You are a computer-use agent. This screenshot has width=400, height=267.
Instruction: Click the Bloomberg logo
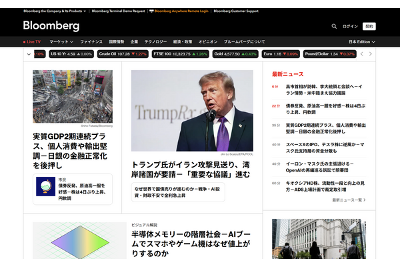51,26
